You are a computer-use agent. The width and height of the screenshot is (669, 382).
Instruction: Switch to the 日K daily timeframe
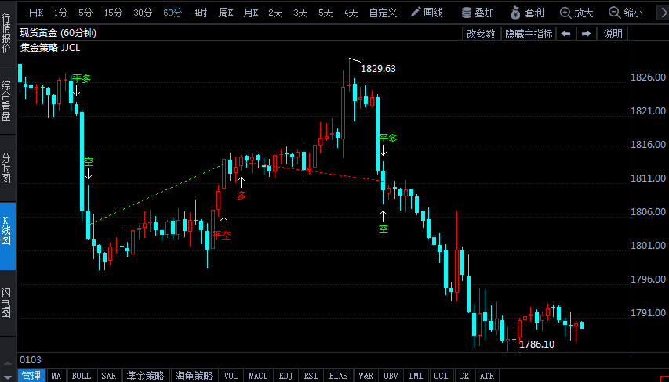36,13
